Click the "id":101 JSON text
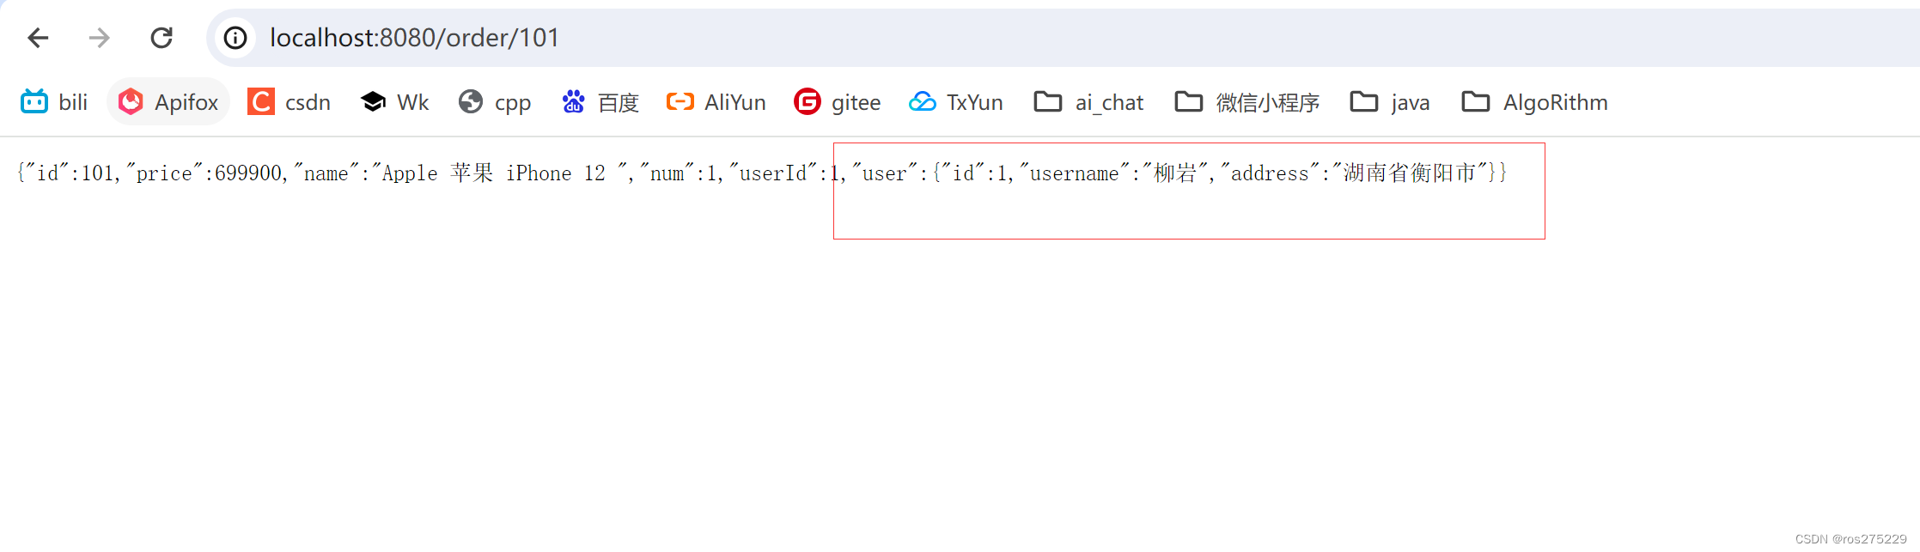Image resolution: width=1920 pixels, height=552 pixels. point(70,173)
